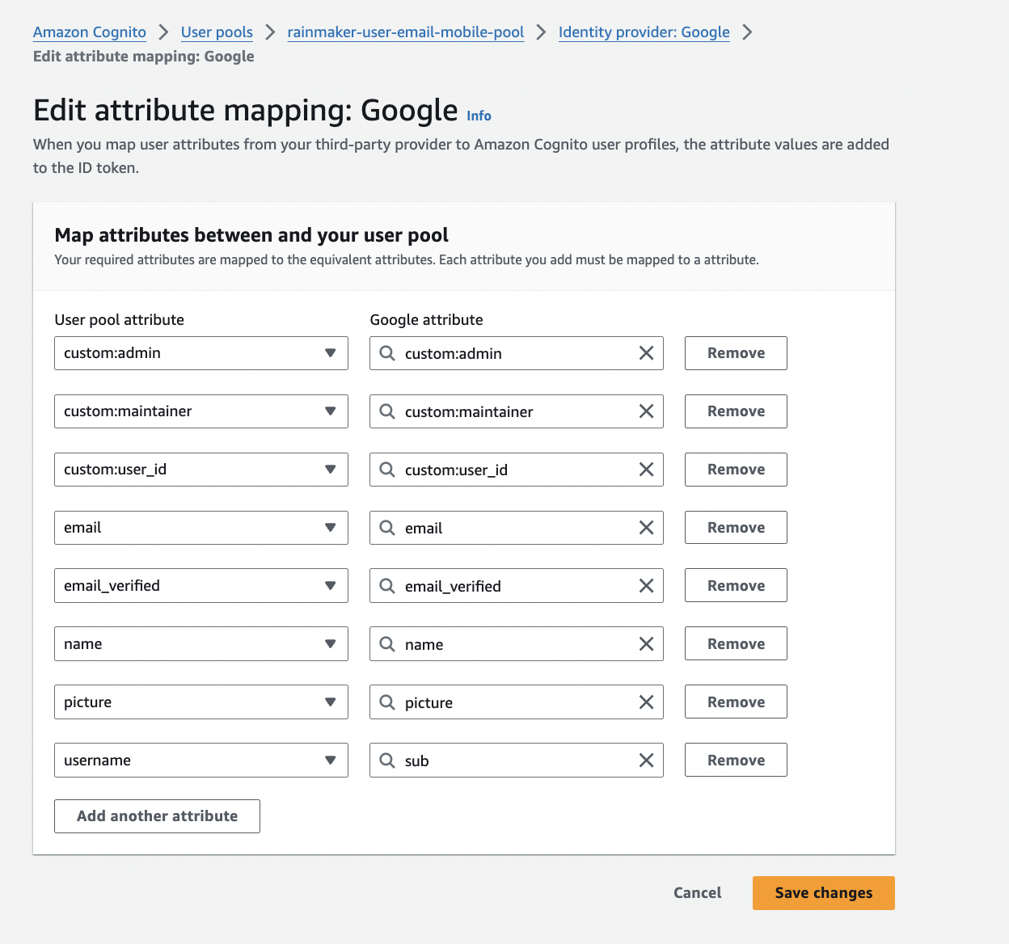Open the username user pool attribute dropdown

[x=201, y=761]
